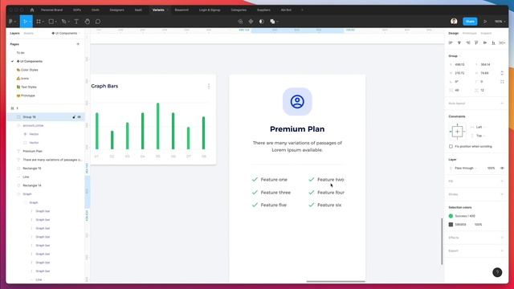Add a new page with plus icon

pyautogui.click(x=78, y=44)
